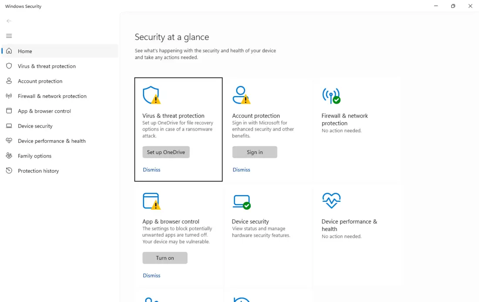Click the Home house icon in sidebar
The width and height of the screenshot is (479, 302).
(x=9, y=51)
